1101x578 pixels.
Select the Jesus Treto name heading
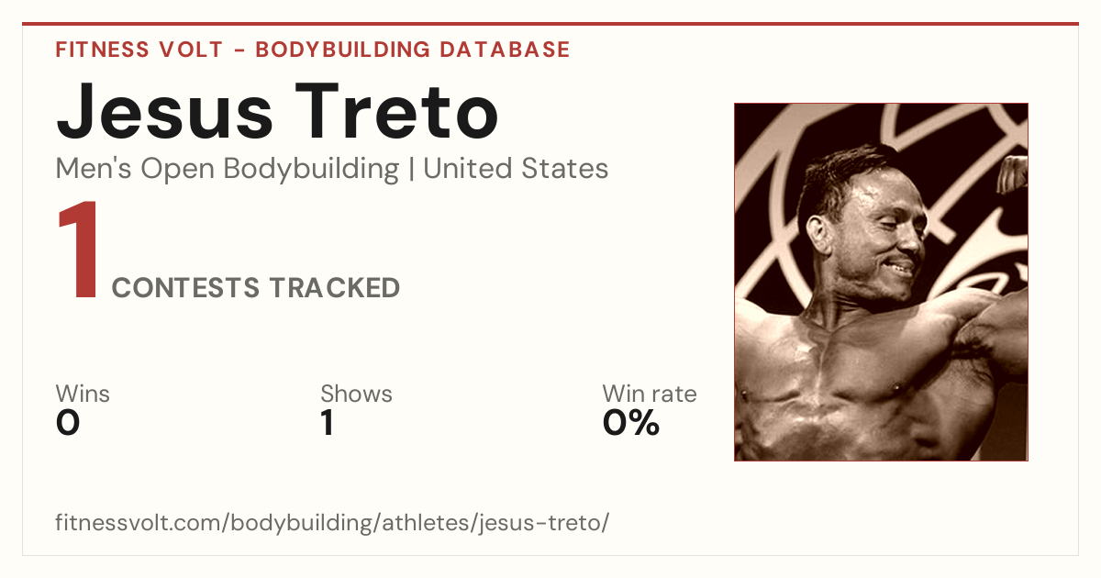pos(277,112)
